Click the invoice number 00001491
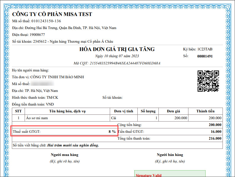 coord(205,56)
